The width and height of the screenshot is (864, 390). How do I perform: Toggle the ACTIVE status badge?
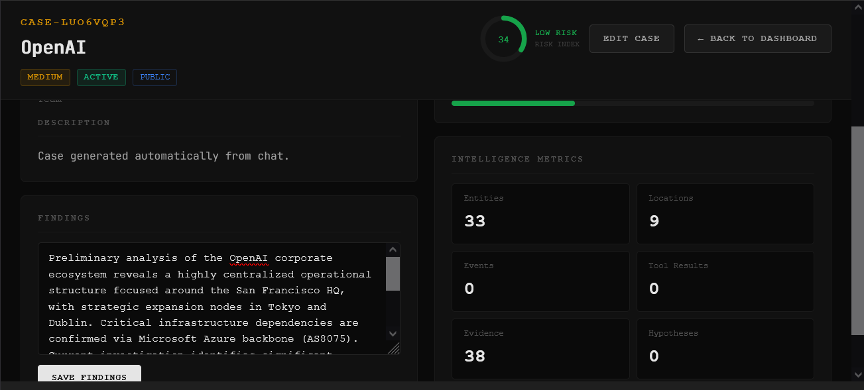[101, 77]
